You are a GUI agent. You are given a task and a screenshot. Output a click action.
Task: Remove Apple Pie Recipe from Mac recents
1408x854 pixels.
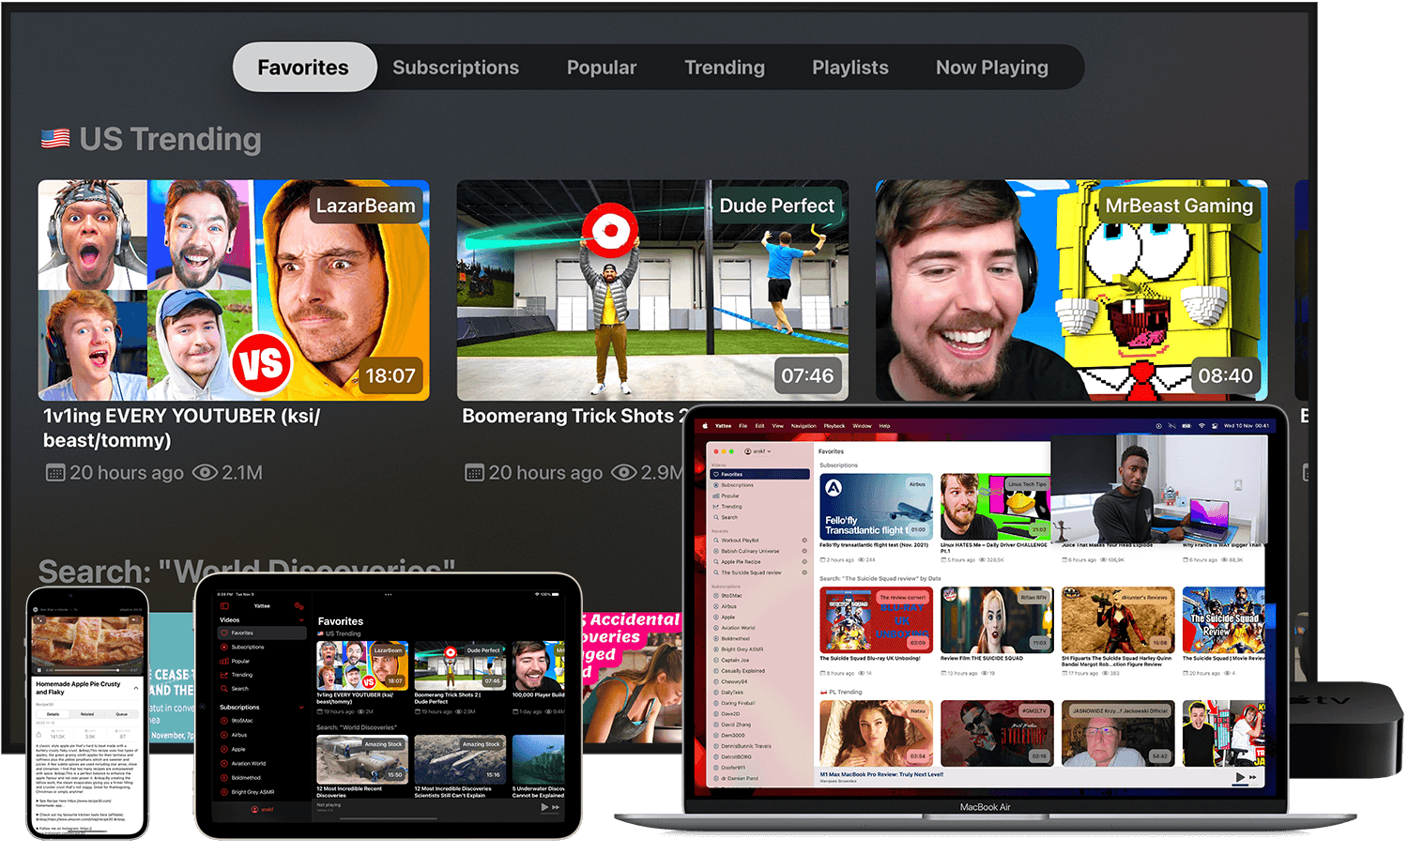804,561
